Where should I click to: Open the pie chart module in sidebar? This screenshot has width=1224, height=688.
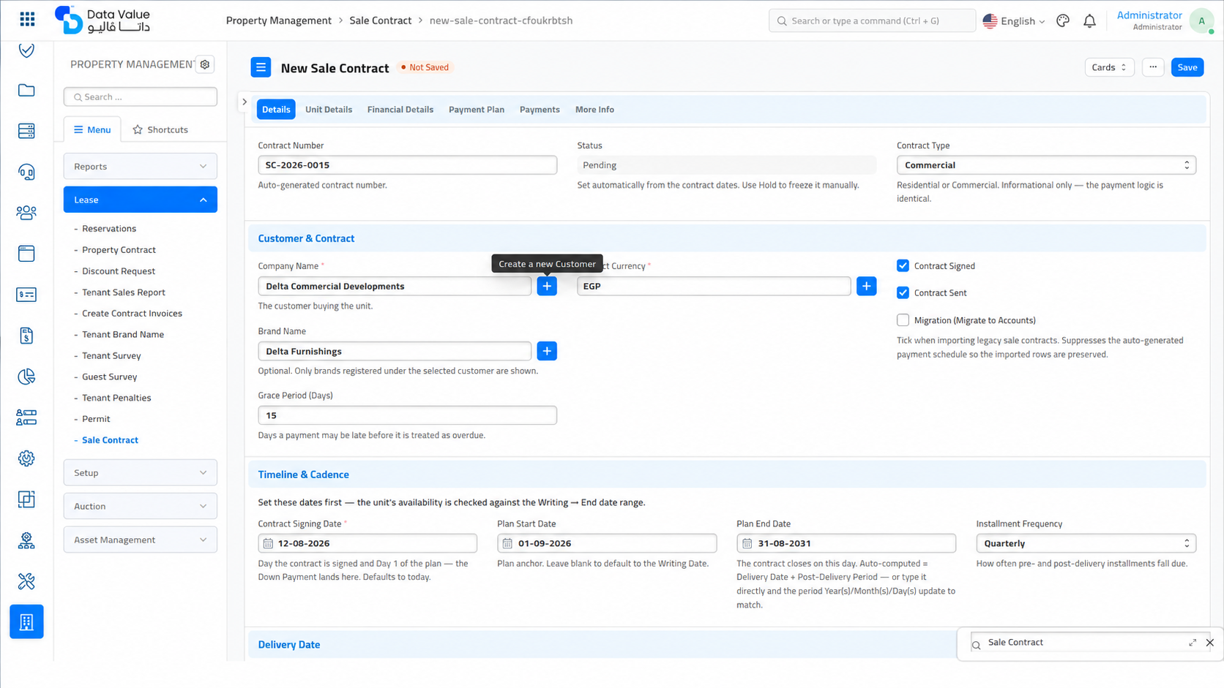pos(26,377)
